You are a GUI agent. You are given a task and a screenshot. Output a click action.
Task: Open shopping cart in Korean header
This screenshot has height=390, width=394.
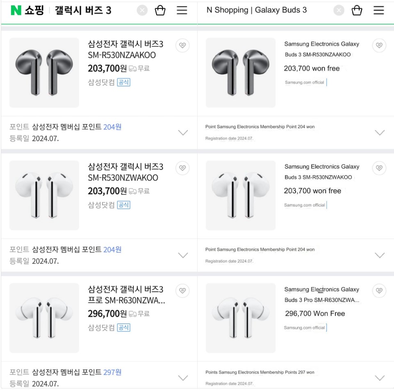pyautogui.click(x=160, y=11)
